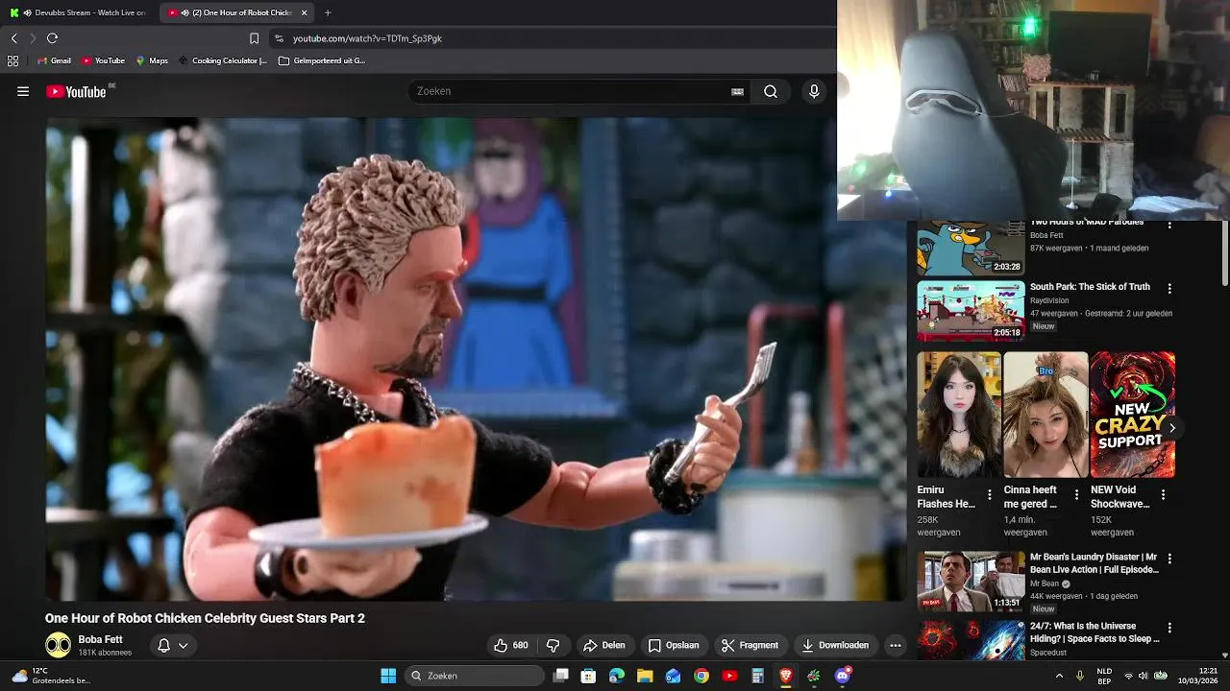Image resolution: width=1230 pixels, height=691 pixels.
Task: Open options for the NEW Void Shockwave short
Action: pos(1163,495)
